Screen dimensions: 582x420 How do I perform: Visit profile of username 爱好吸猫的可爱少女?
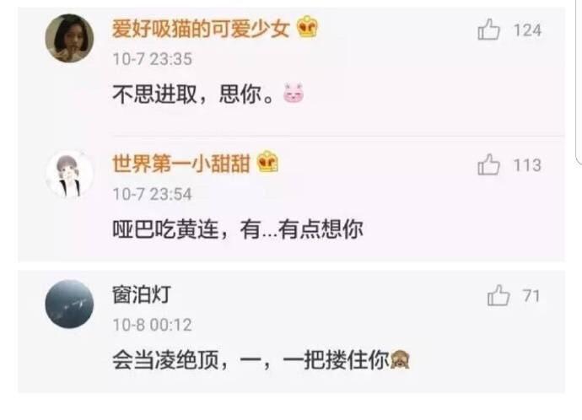click(x=201, y=29)
